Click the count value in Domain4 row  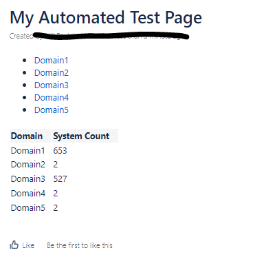tap(56, 194)
